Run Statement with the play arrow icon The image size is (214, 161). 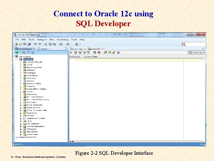(x=71, y=52)
